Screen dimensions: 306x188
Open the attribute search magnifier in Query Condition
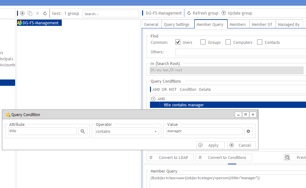click(83, 131)
